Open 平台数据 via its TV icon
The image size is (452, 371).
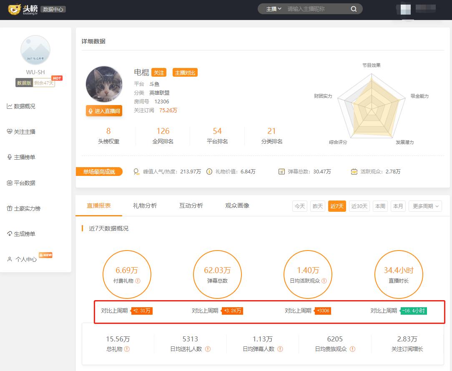pyautogui.click(x=9, y=183)
